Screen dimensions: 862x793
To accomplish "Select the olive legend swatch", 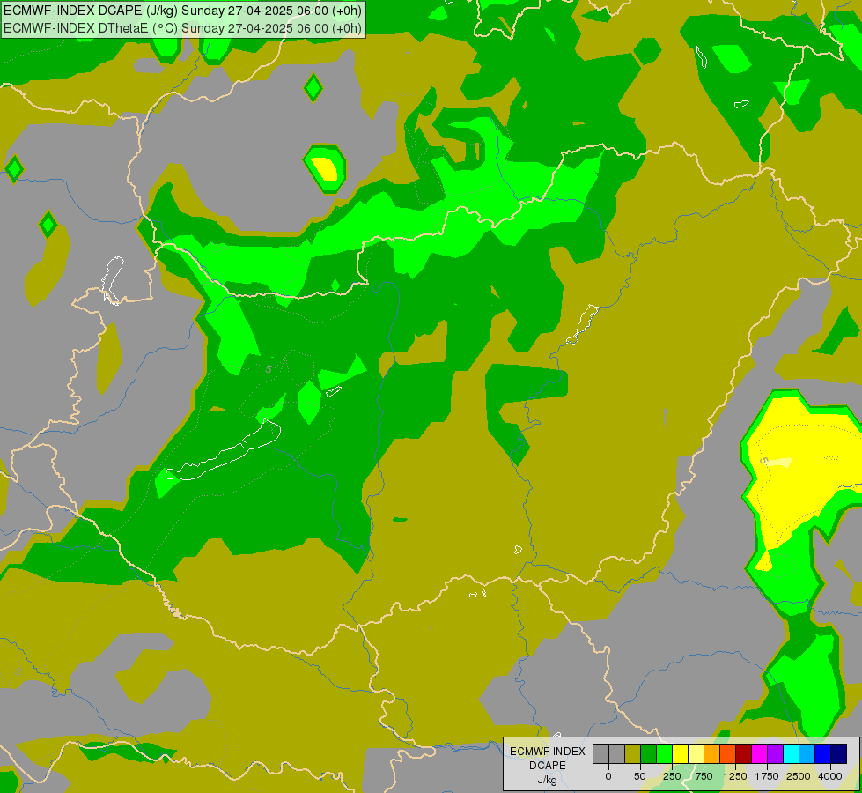I will click(633, 753).
